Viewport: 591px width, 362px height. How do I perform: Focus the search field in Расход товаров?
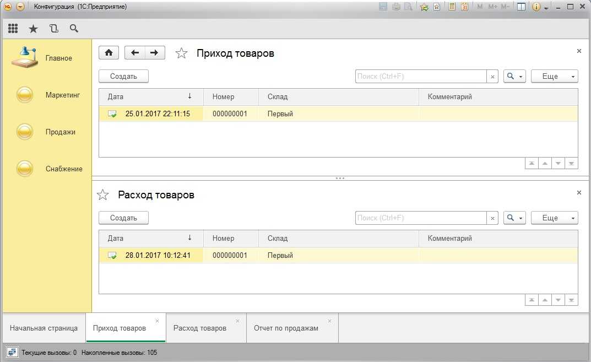click(x=421, y=218)
